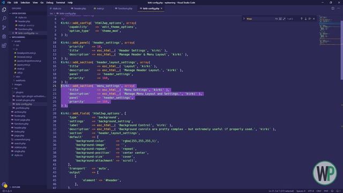The height and width of the screenshot is (193, 343).
Task: Close the kirki-config.php editor tab
Action: [x=162, y=9]
